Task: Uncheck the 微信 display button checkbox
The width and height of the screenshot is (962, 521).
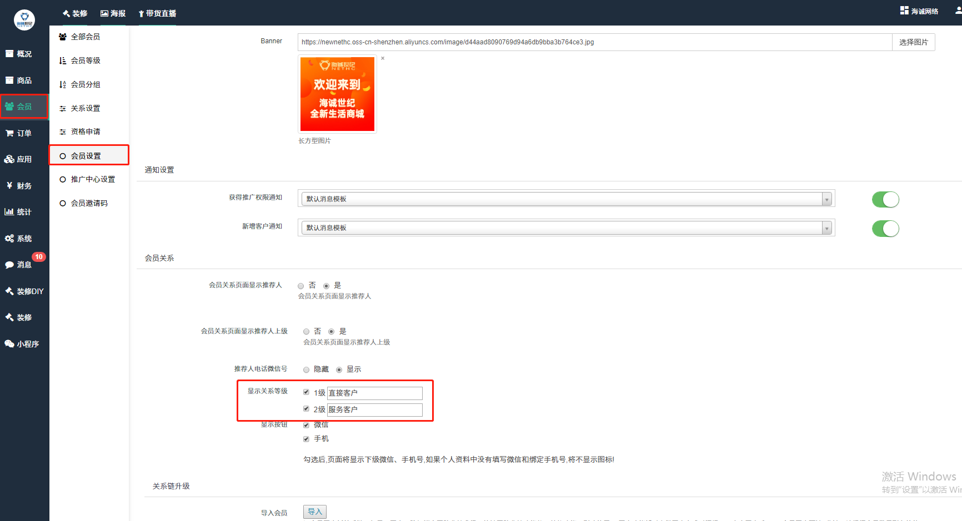Action: click(306, 425)
